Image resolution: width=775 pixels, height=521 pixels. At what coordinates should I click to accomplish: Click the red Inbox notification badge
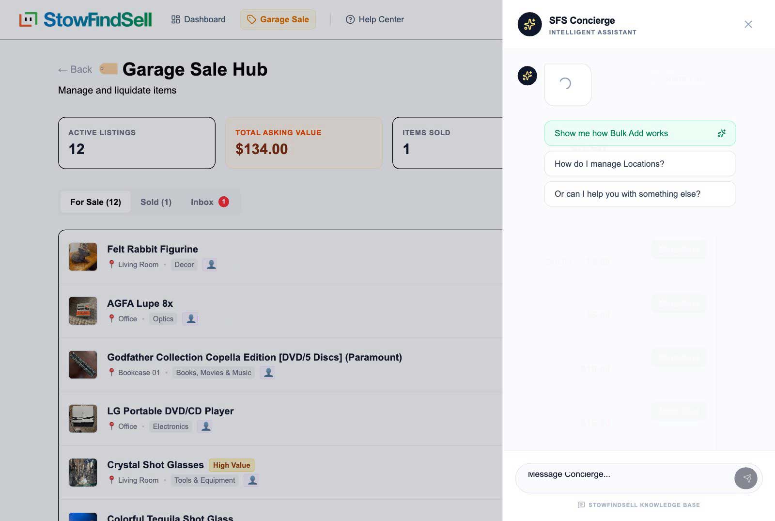tap(223, 202)
